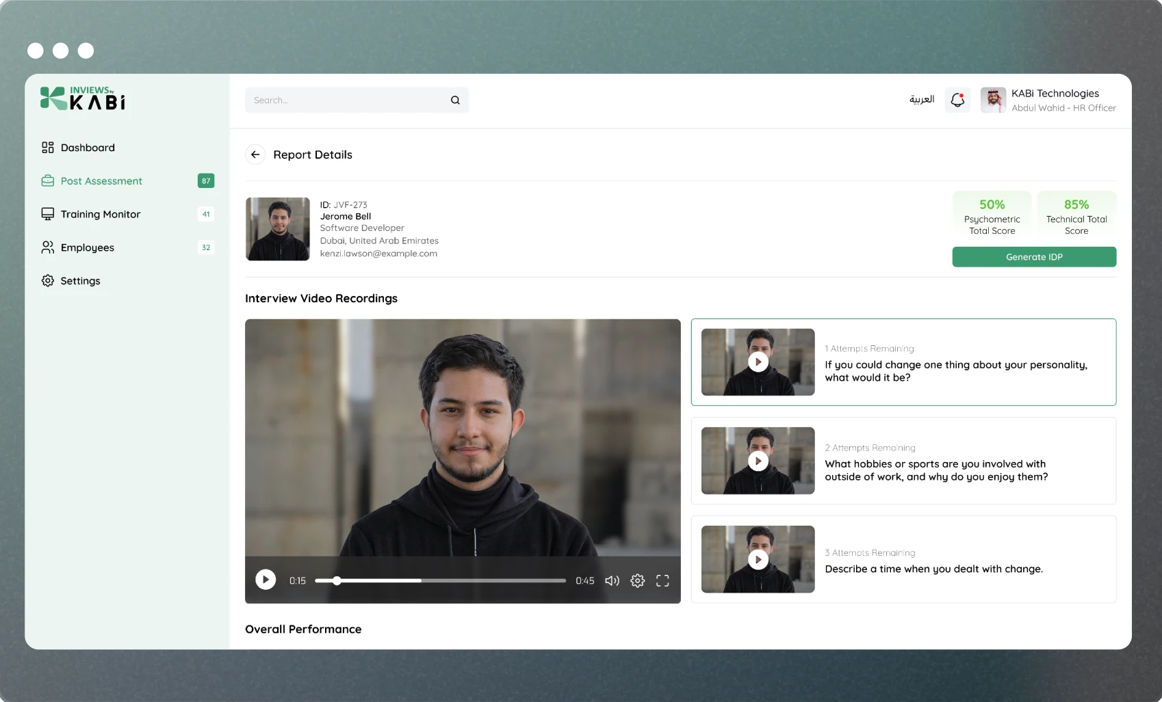Click the Jerome Bell name text
1162x702 pixels.
[x=346, y=216]
